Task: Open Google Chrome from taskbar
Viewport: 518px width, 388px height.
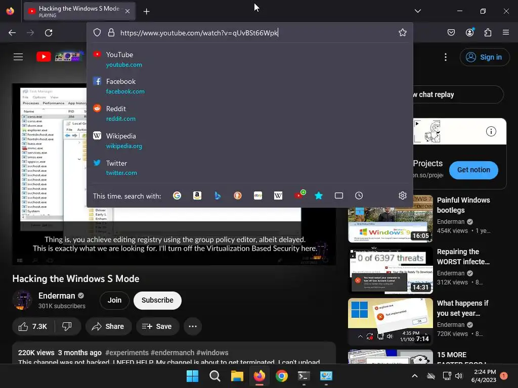Action: click(282, 376)
